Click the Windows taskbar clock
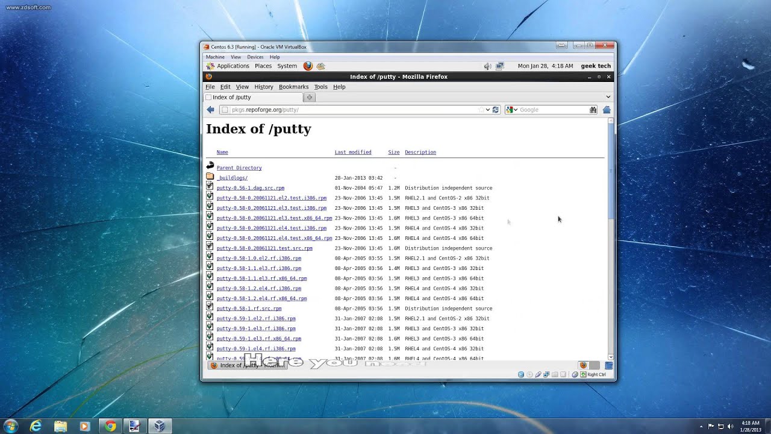The image size is (771, 434). [751, 426]
